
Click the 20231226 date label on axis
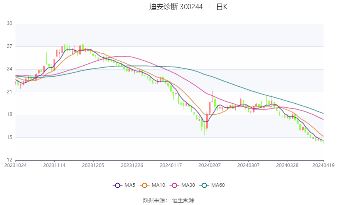132,165
